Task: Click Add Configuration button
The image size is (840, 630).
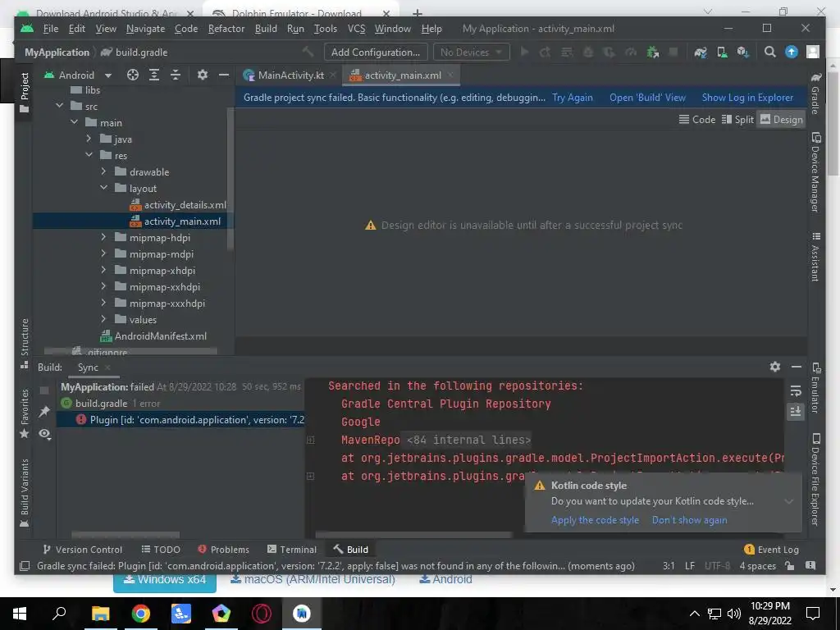Action: click(x=376, y=52)
